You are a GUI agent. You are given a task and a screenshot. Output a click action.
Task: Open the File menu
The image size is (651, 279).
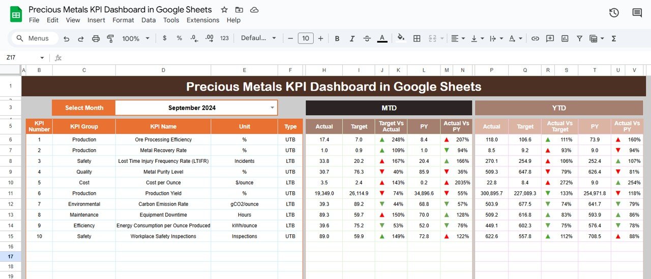click(34, 20)
